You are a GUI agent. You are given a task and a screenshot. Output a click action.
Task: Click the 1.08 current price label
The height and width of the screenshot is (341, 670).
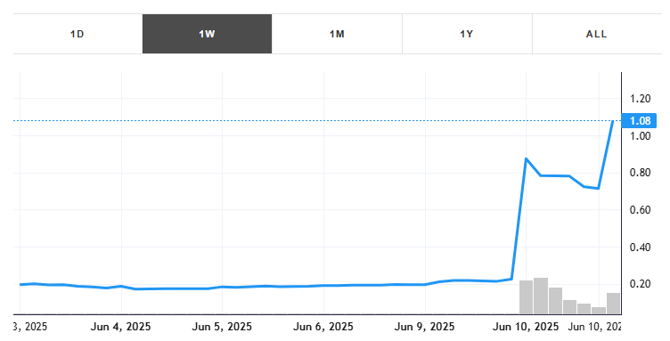639,121
